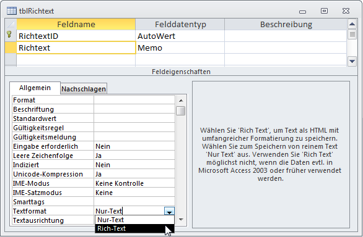
Task: Minimize the tblRichtext window
Action: tap(302, 12)
